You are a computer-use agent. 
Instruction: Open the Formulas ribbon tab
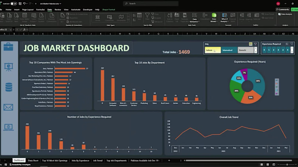[x=40, y=10]
